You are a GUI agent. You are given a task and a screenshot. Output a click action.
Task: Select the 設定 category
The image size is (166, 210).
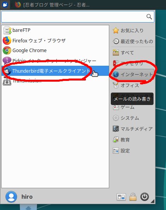[x=133, y=150]
